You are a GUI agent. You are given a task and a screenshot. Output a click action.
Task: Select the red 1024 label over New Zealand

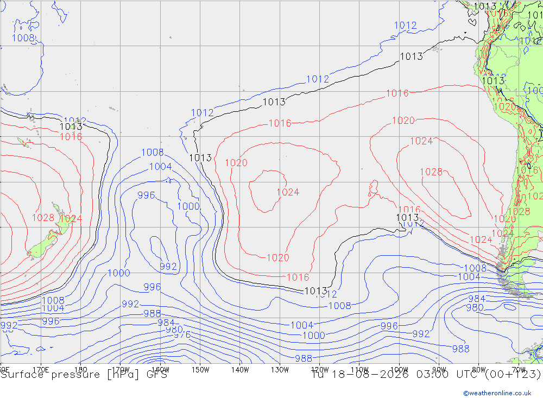[x=71, y=219]
